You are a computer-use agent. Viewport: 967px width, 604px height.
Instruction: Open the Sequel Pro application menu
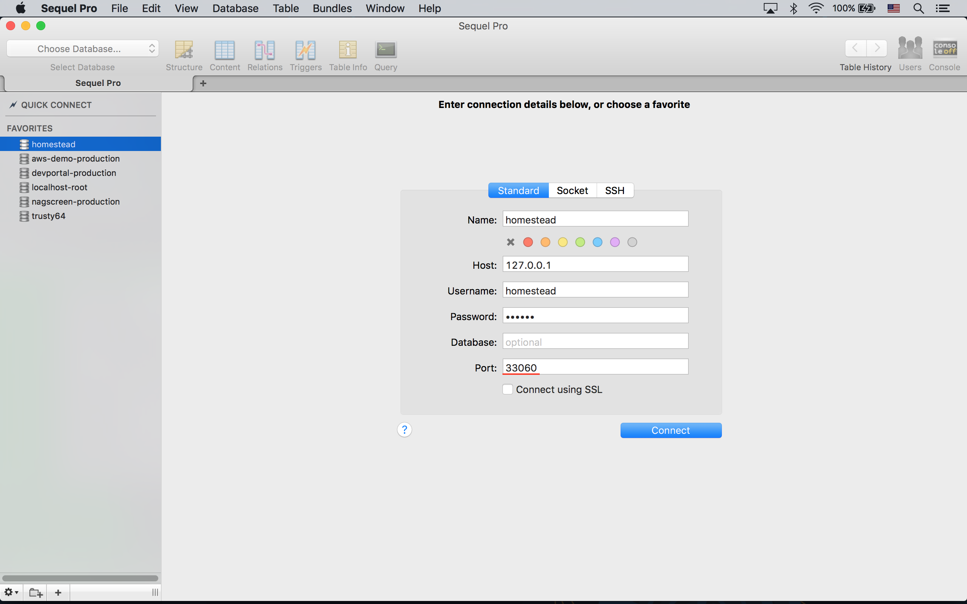[x=69, y=8]
